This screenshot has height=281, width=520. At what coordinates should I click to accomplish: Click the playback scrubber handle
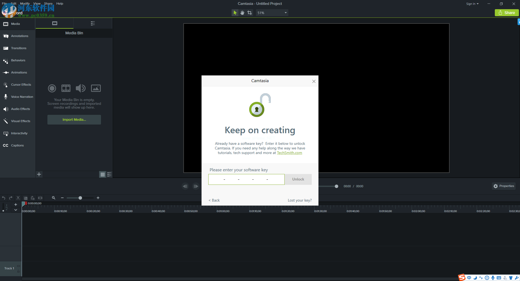336,186
